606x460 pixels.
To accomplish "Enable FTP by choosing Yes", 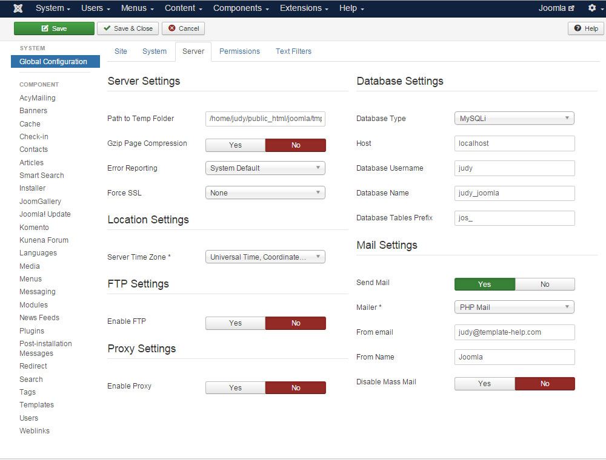I will tap(235, 323).
